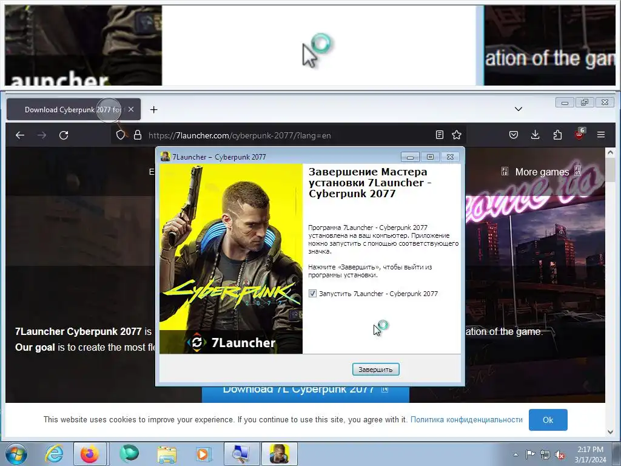Open the Pocket save icon
The width and height of the screenshot is (621, 466).
[x=514, y=135]
